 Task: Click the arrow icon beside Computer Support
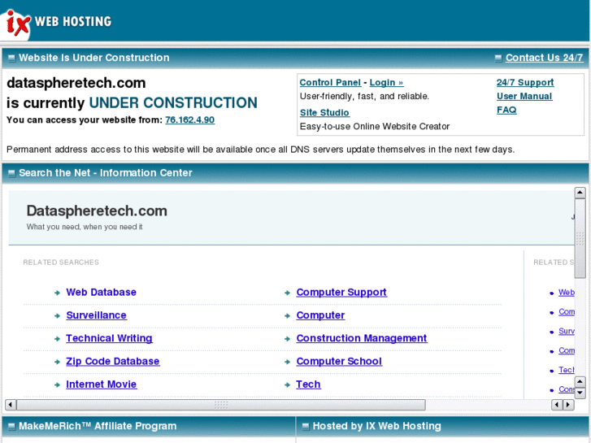tap(287, 293)
